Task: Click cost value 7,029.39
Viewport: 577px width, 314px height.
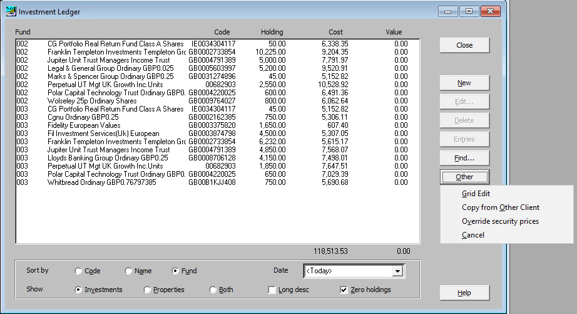Action: (335, 174)
